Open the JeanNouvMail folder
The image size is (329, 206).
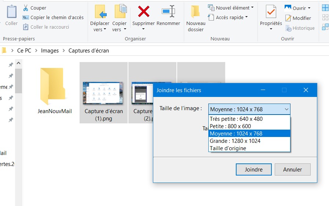coord(54,88)
